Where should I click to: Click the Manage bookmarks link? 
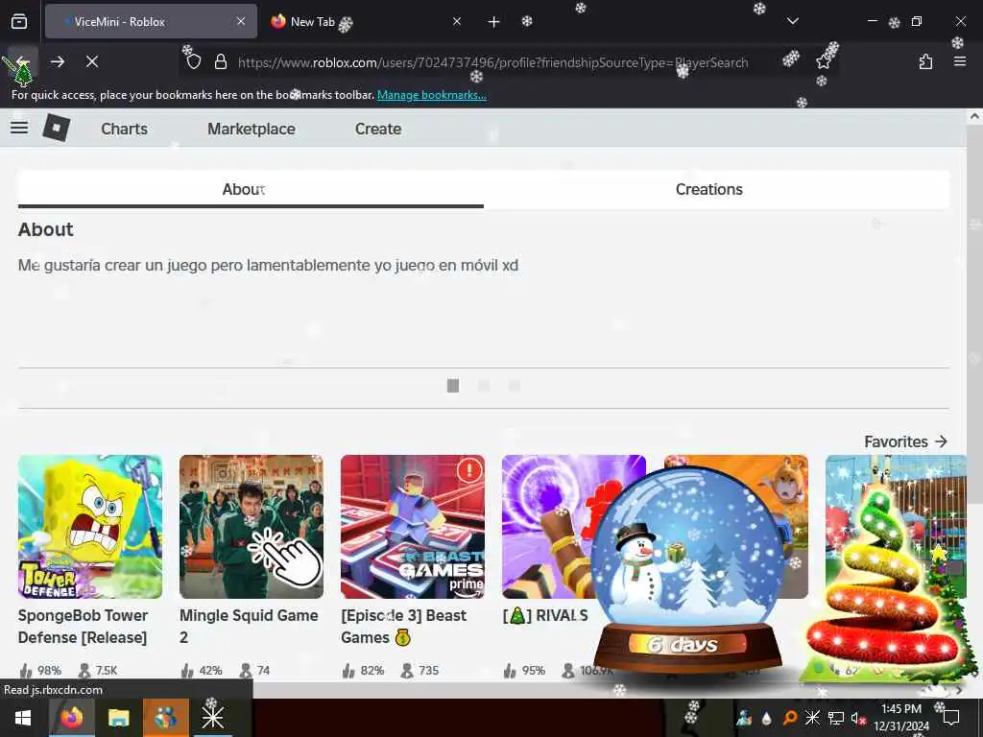pos(431,95)
